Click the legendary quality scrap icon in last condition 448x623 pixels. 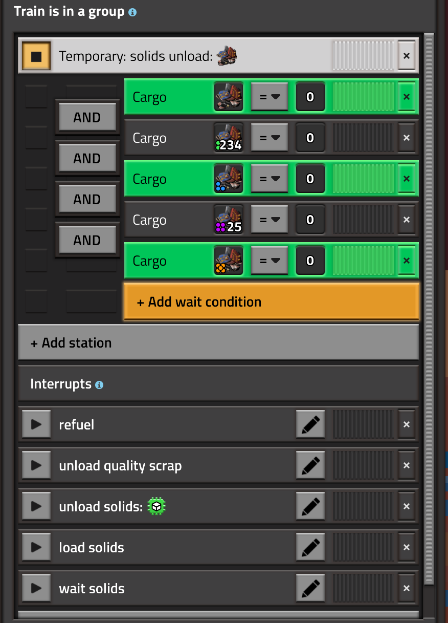pos(228,260)
